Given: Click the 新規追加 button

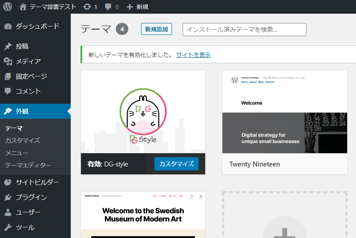Looking at the screenshot, I should 157,30.
